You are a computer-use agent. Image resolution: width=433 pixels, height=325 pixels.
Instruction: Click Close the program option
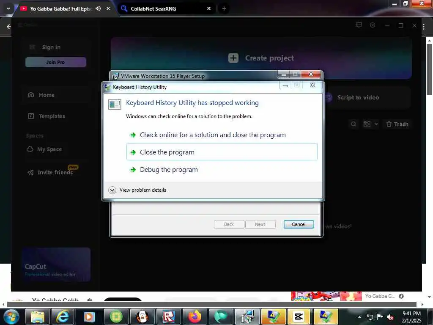(x=222, y=152)
